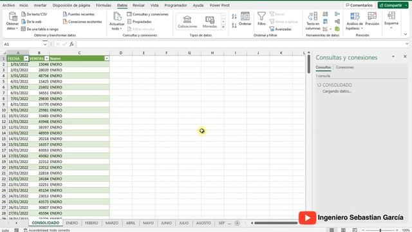Toggle Consultas y conexiones pane button
The width and height of the screenshot is (412, 232).
[147, 14]
